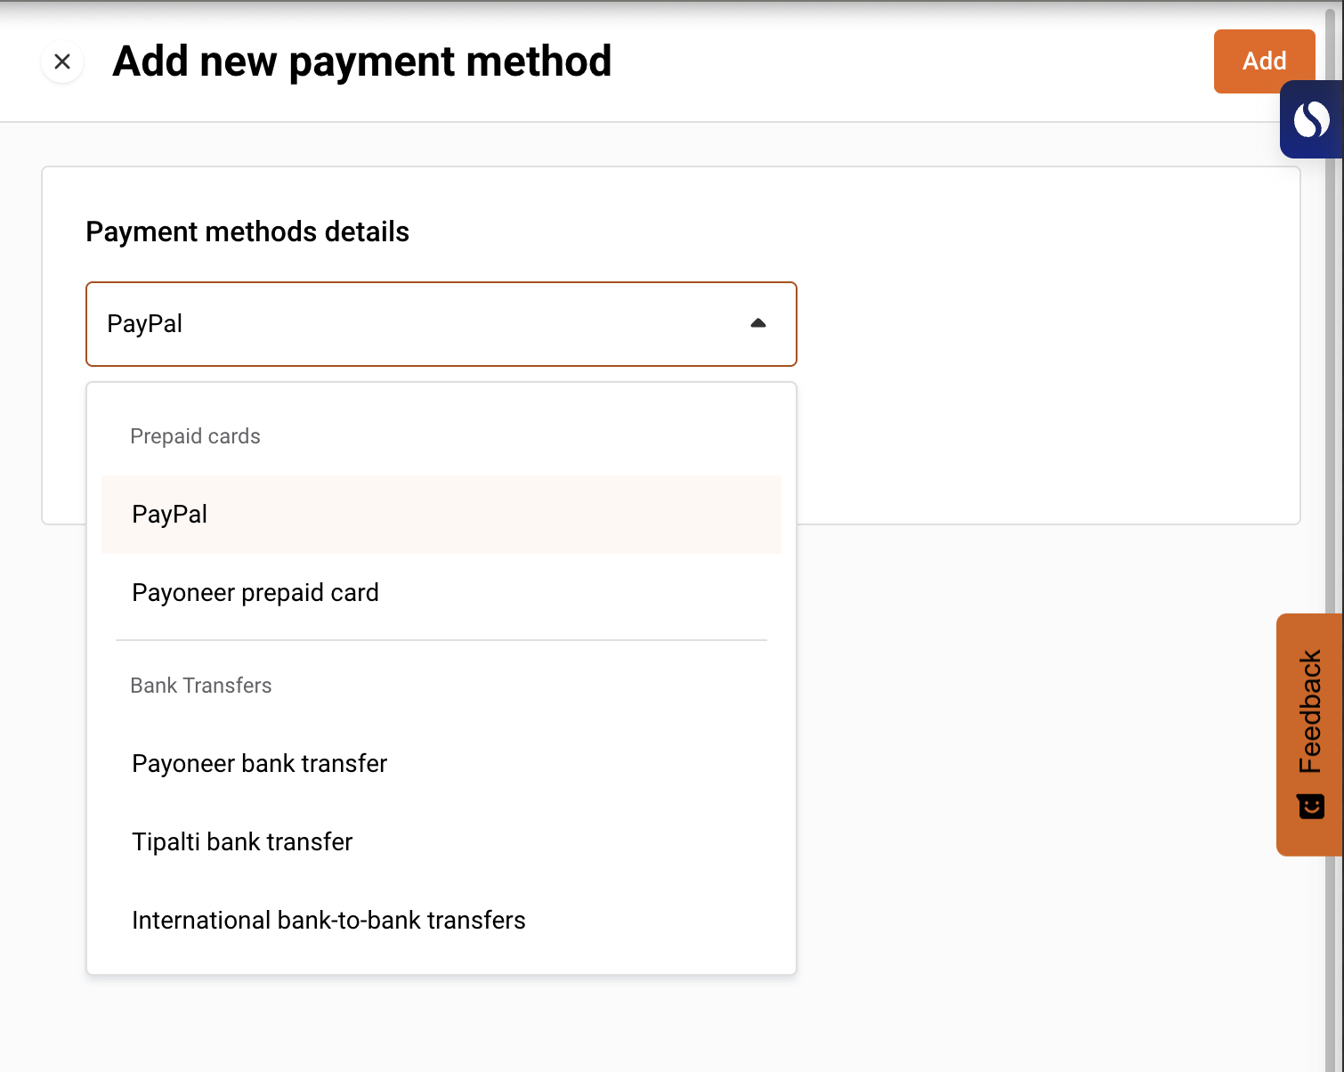Close the Add new payment method dialog
Viewport: 1344px width, 1072px height.
[62, 61]
